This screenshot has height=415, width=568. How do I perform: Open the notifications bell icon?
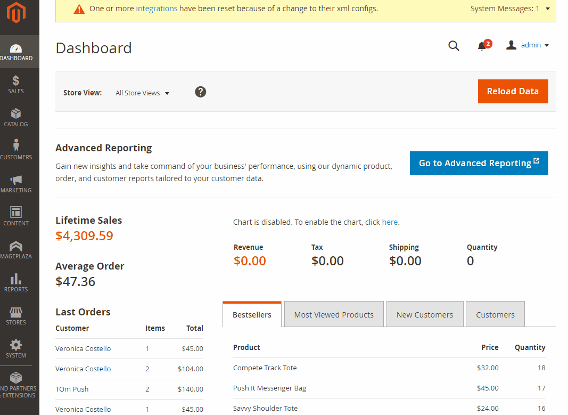tap(482, 46)
